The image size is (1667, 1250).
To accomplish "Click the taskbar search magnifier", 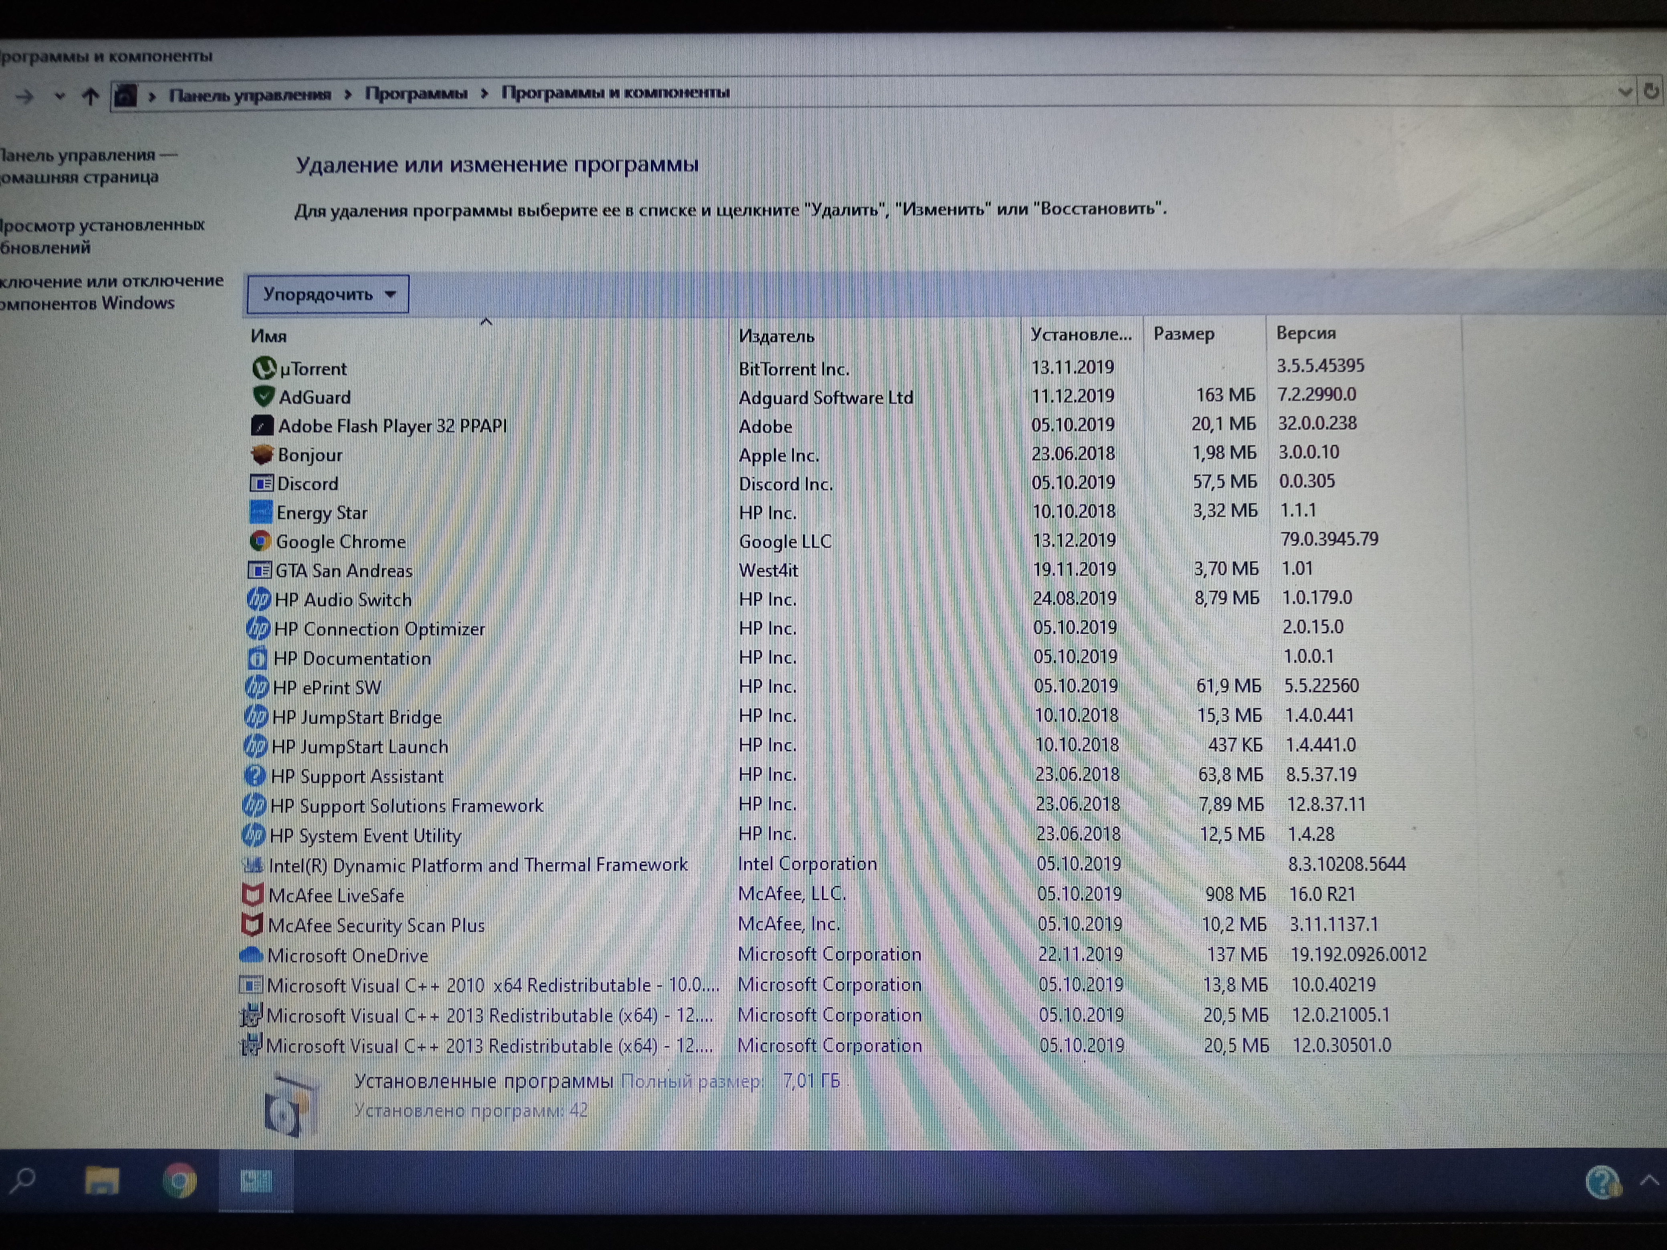I will pyautogui.click(x=22, y=1181).
